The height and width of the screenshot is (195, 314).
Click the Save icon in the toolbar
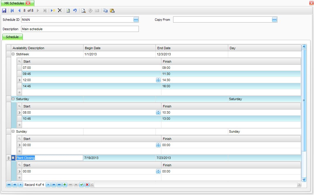tap(4, 11)
